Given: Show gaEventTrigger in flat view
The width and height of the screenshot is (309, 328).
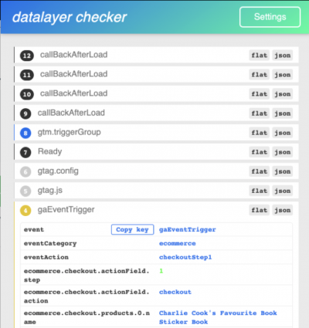Looking at the screenshot, I should pos(260,210).
